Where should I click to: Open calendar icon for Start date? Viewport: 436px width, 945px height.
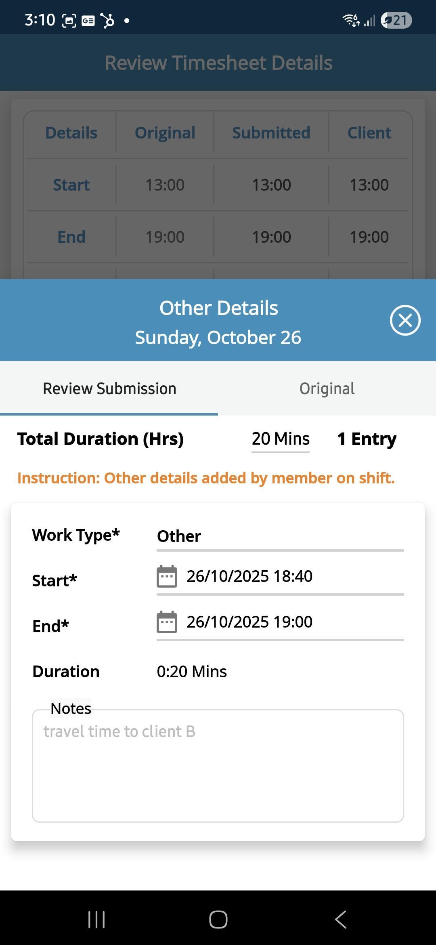[167, 576]
